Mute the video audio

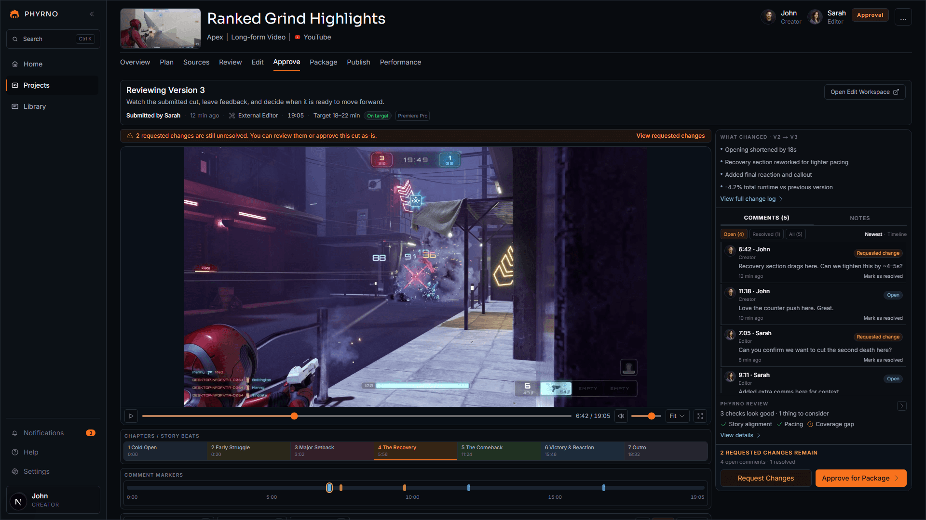pyautogui.click(x=621, y=416)
